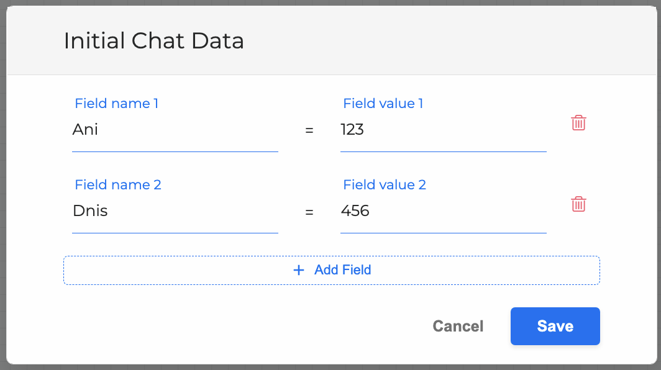Click the Field value 1 input containing 123
Screen dimensions: 661x370
point(443,130)
